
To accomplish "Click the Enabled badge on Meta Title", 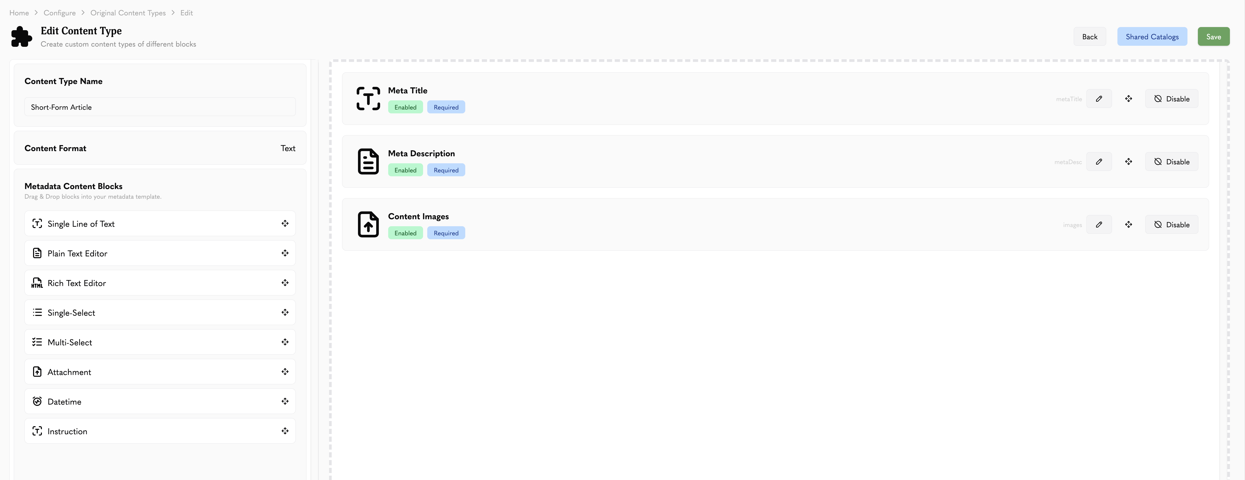I will point(405,107).
